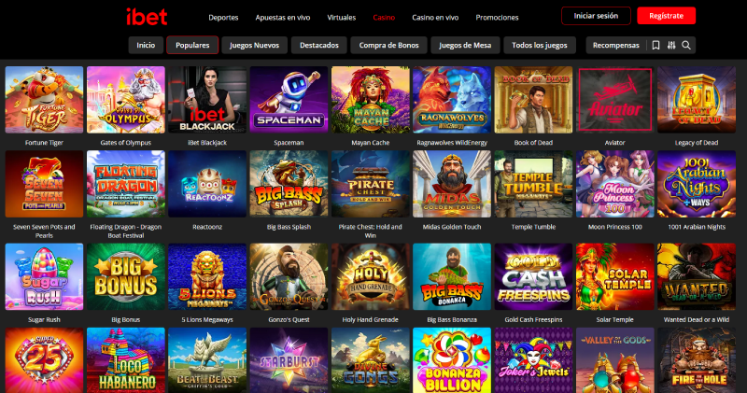Open the filter sliders icon

[671, 45]
